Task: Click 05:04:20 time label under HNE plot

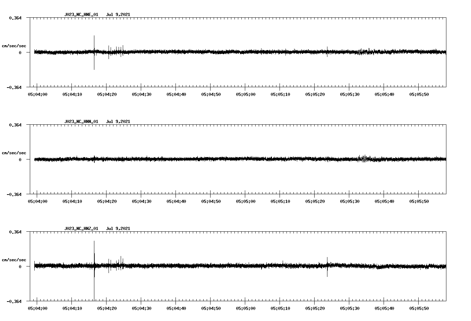Action: pyautogui.click(x=106, y=94)
